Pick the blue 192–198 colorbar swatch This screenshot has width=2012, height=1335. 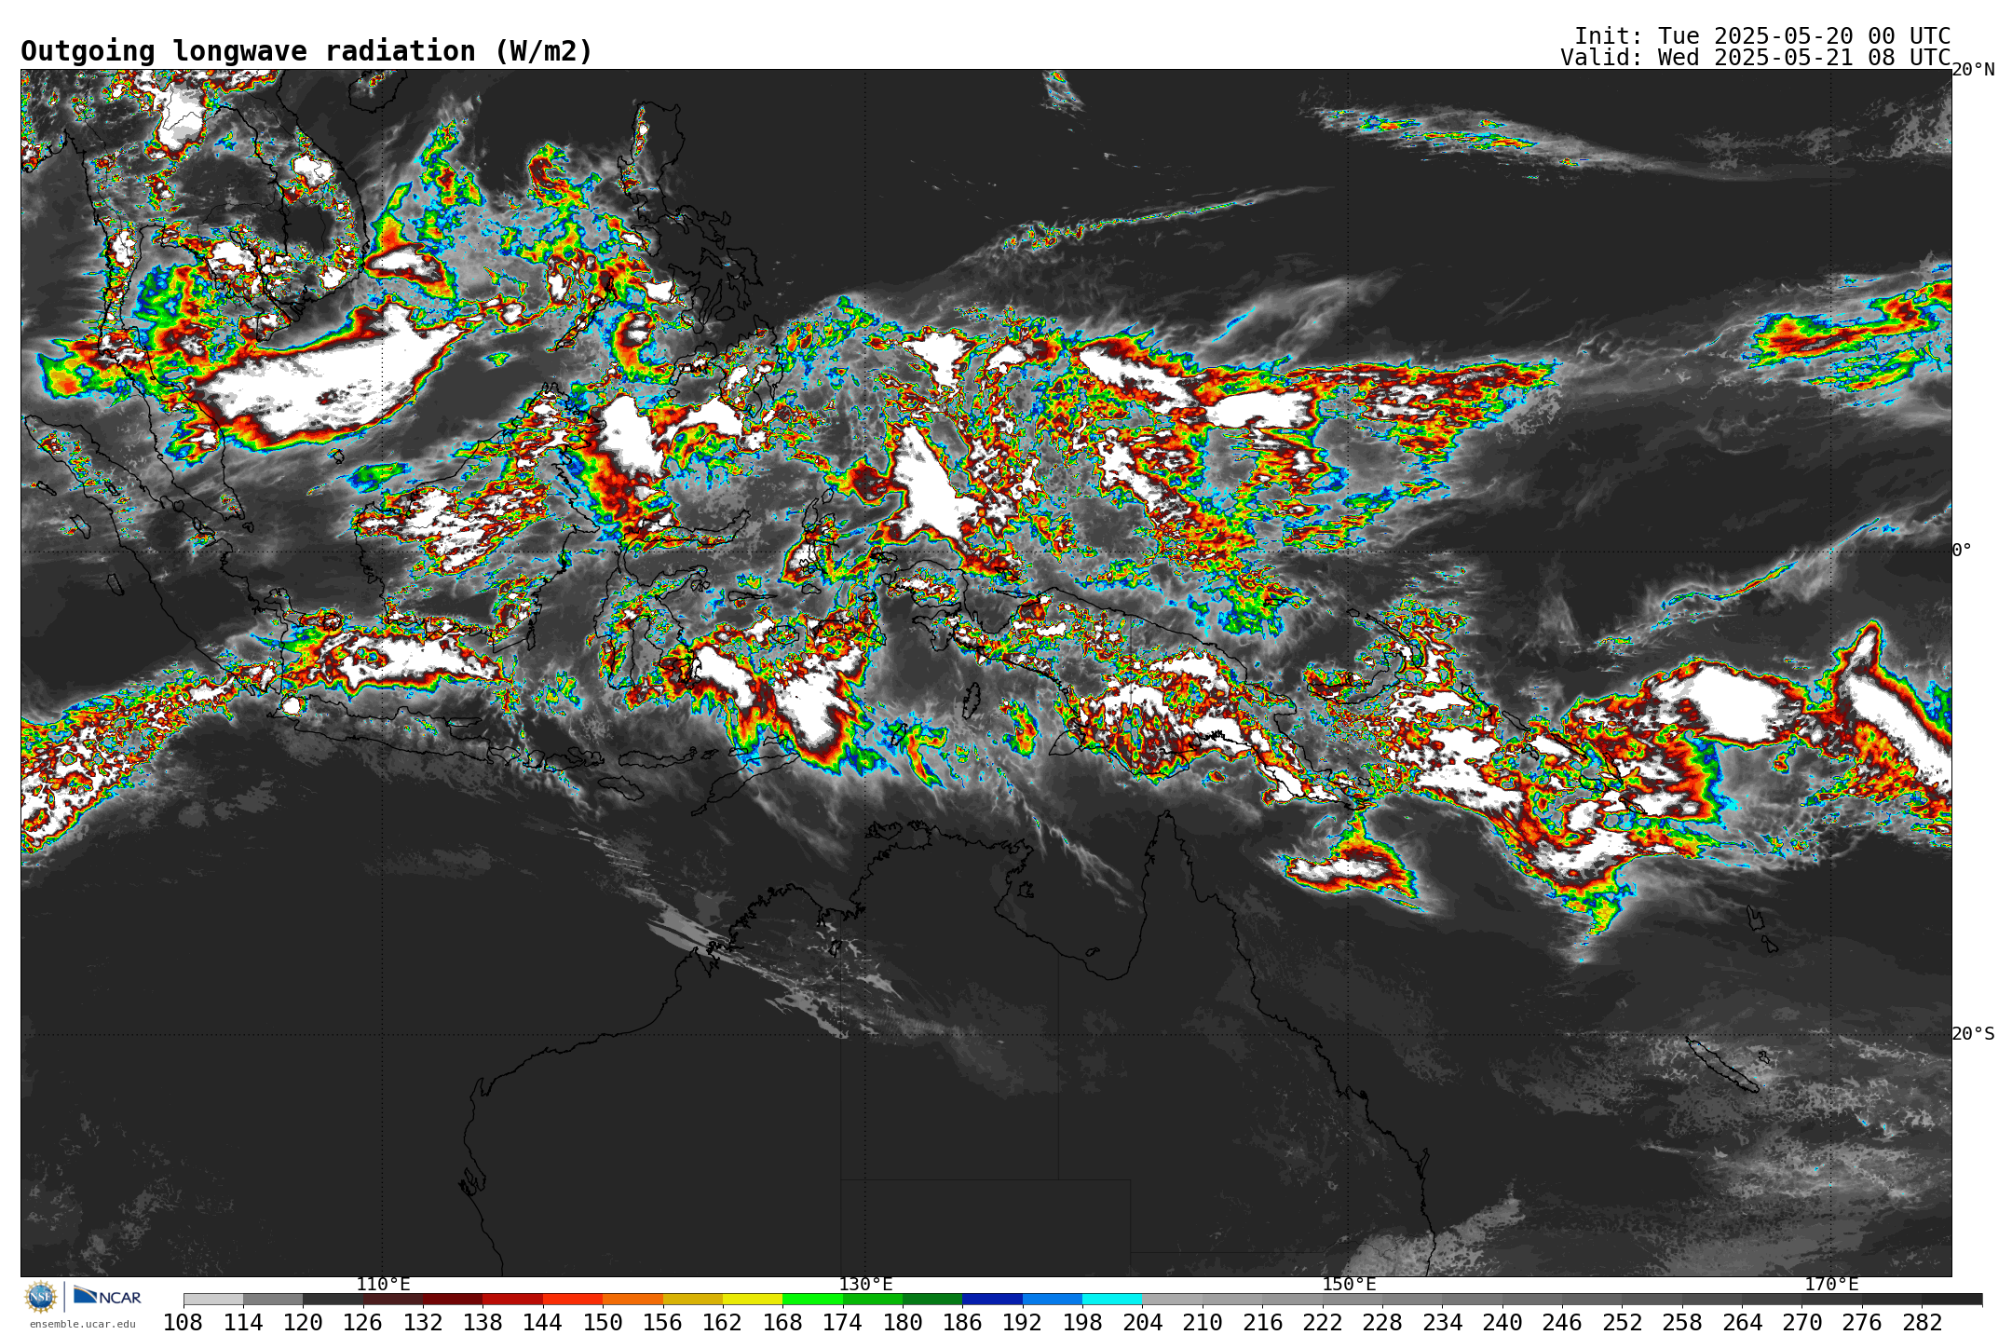tap(1053, 1300)
